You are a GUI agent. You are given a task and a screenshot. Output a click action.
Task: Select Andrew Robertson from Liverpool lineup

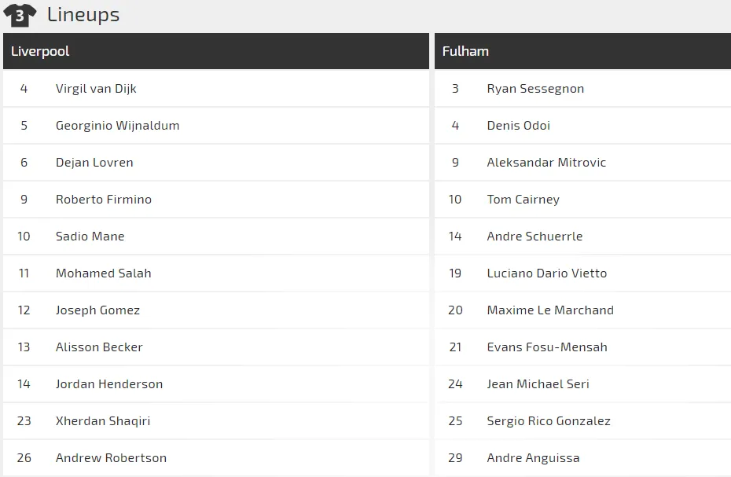[x=111, y=458]
